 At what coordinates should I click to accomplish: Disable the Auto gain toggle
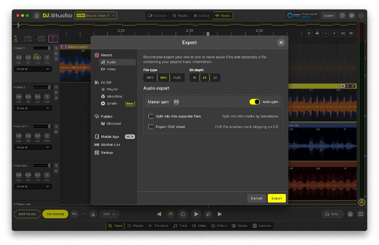click(x=255, y=102)
